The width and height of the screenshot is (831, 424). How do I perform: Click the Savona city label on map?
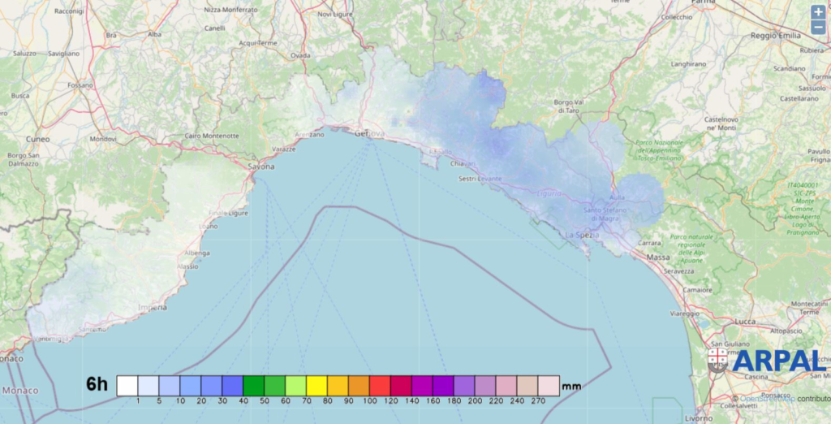click(260, 167)
